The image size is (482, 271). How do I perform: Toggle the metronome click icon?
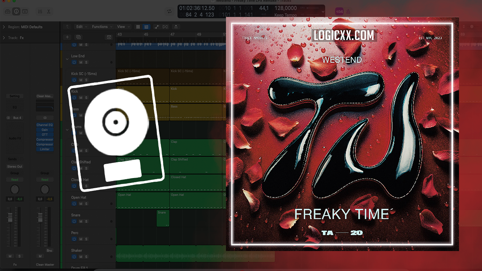[x=348, y=11]
